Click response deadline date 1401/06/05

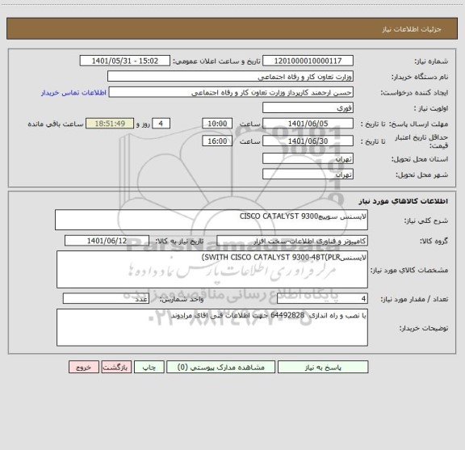click(308, 124)
